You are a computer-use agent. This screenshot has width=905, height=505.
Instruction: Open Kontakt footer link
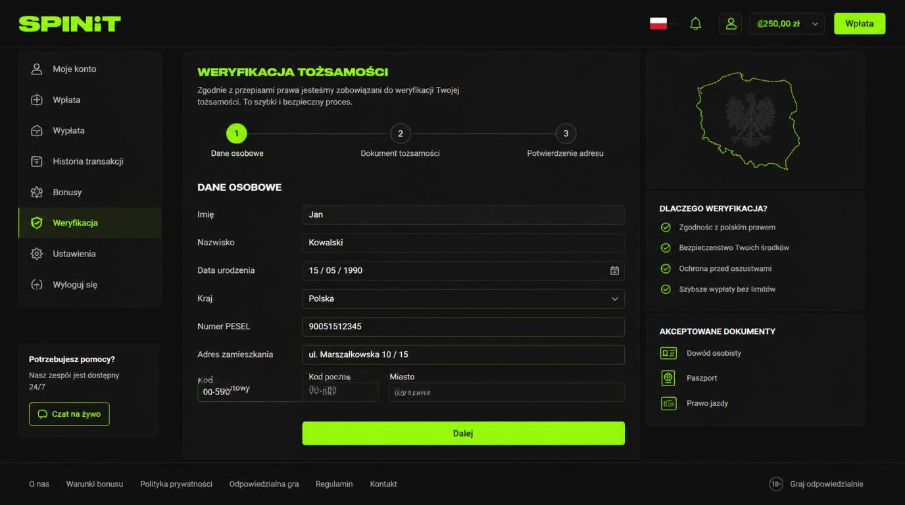[x=383, y=484]
